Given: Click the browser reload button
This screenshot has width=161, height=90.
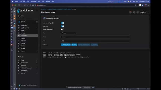Looking at the screenshot, I should (x=30, y=5).
